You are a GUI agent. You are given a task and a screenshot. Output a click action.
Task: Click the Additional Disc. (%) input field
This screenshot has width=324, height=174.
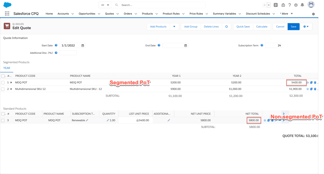pos(68,53)
